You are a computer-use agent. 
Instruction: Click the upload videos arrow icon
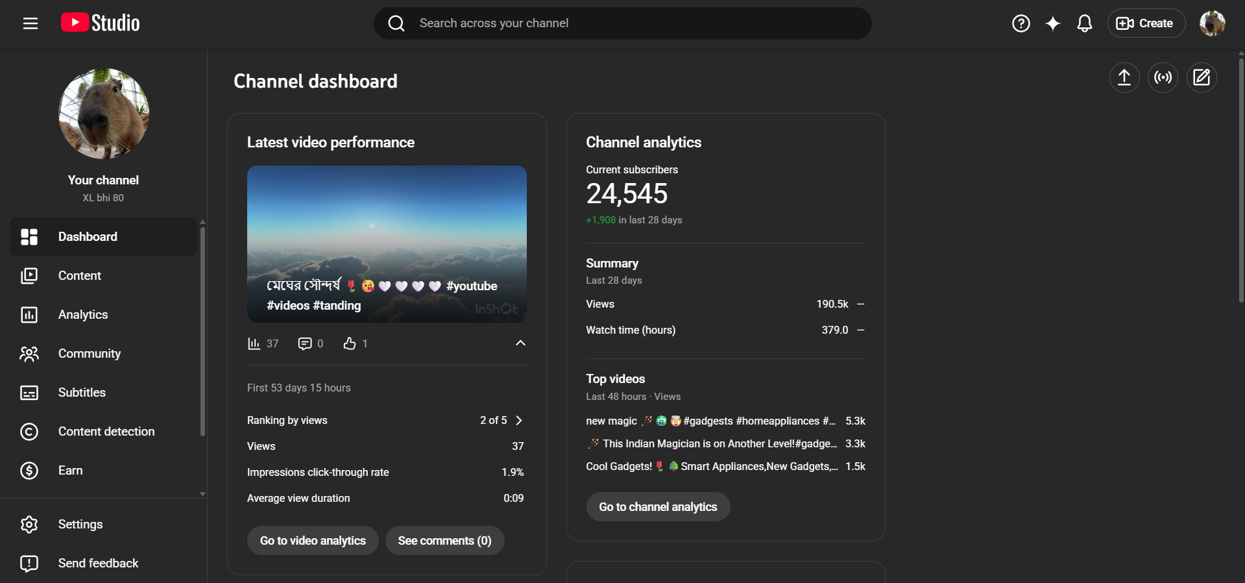1124,78
